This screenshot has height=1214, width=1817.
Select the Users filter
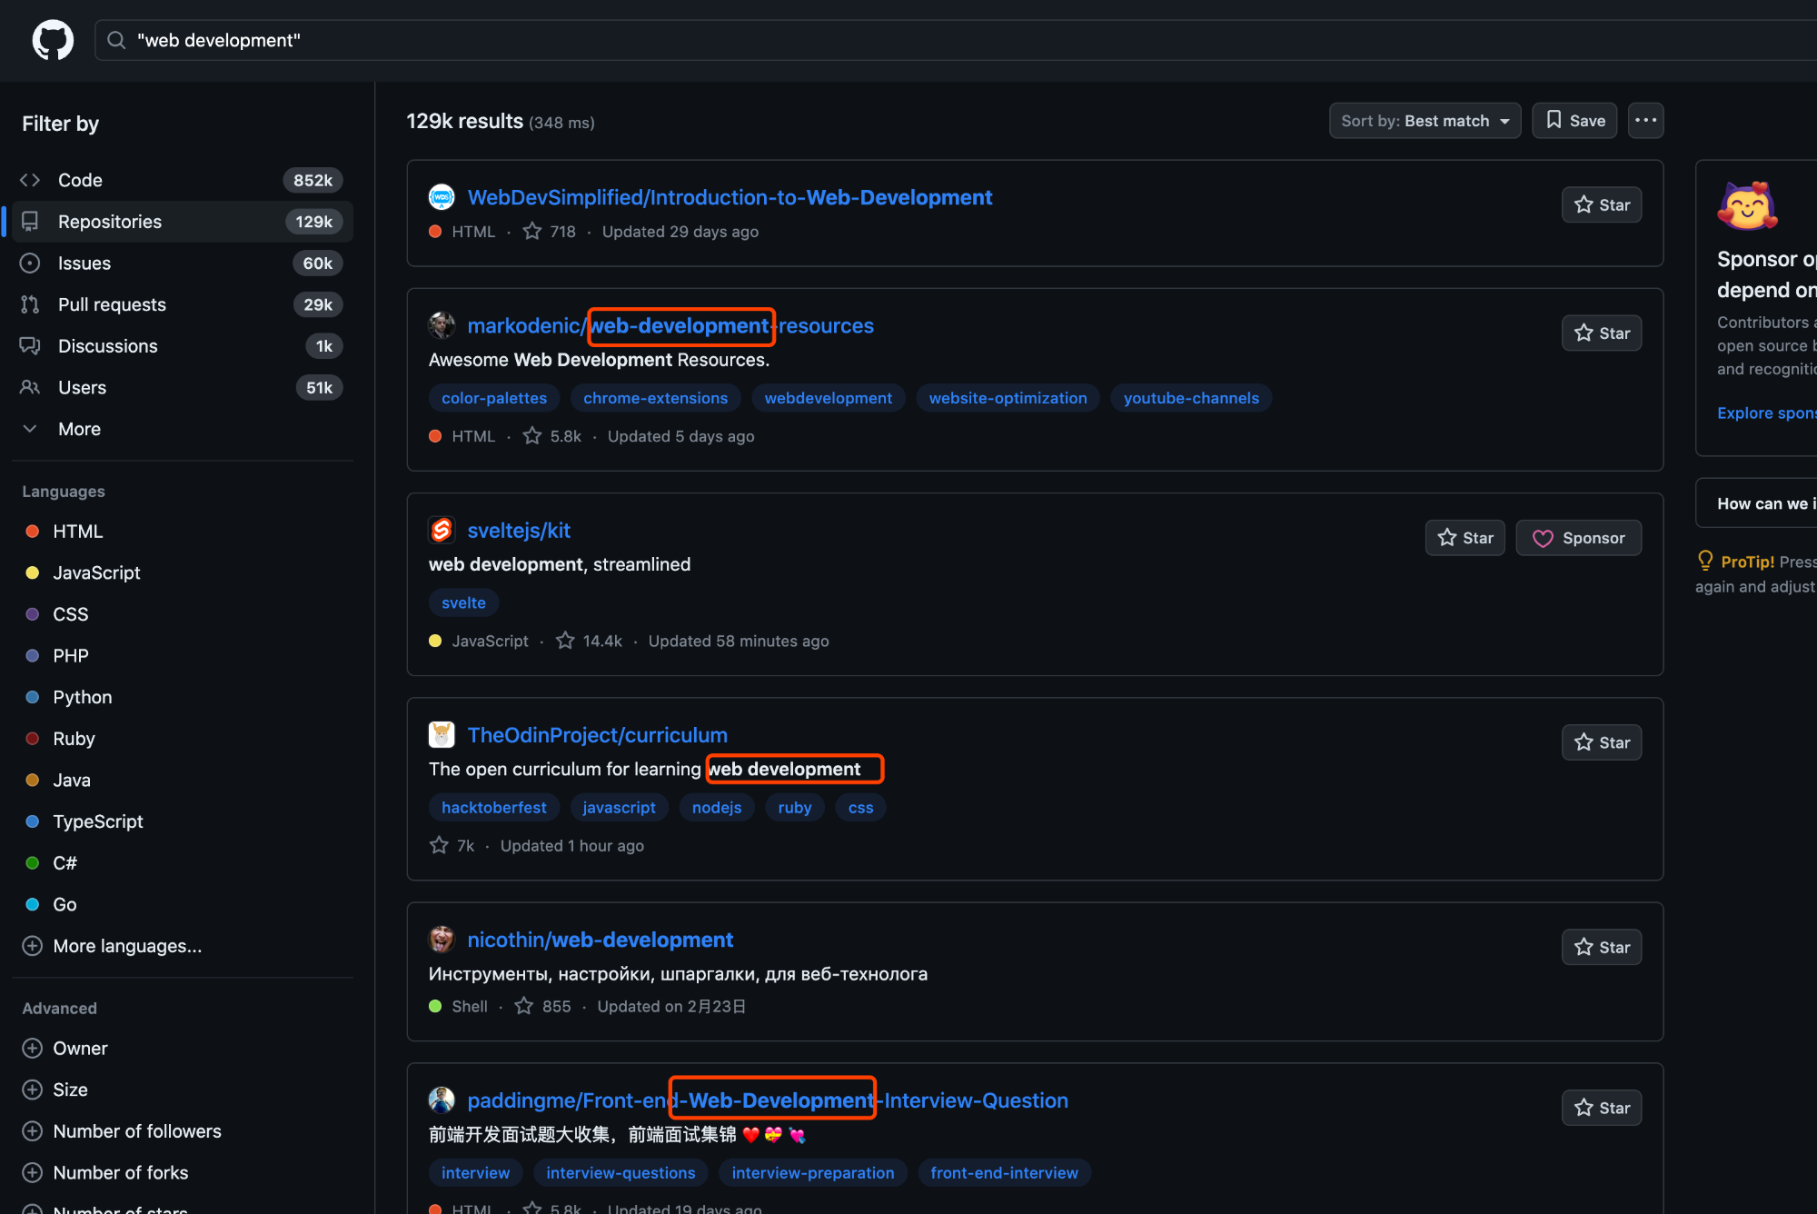[182, 388]
